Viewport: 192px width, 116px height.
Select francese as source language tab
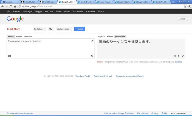28,36
